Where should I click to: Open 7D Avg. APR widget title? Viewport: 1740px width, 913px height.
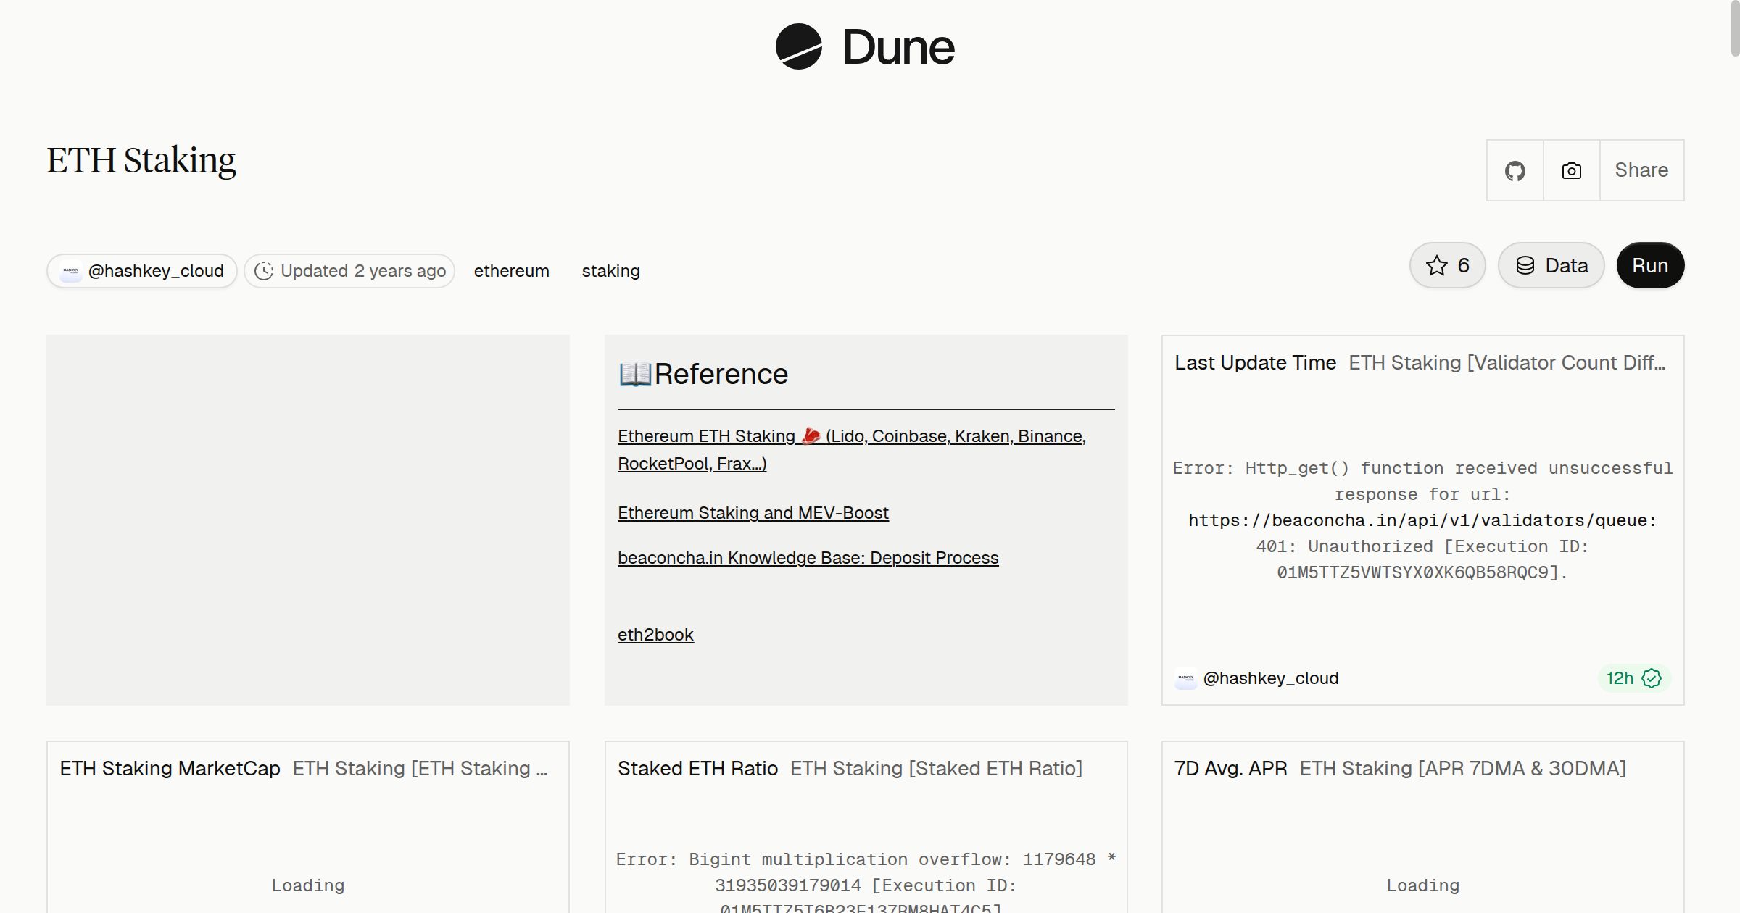[x=1231, y=769]
